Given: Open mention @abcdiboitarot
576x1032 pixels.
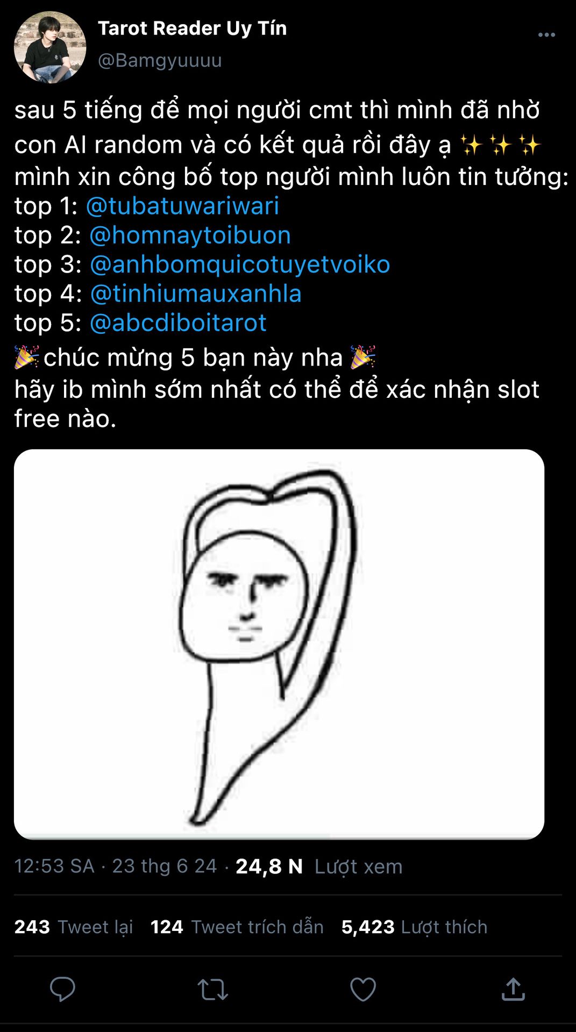Looking at the screenshot, I should click(x=178, y=322).
